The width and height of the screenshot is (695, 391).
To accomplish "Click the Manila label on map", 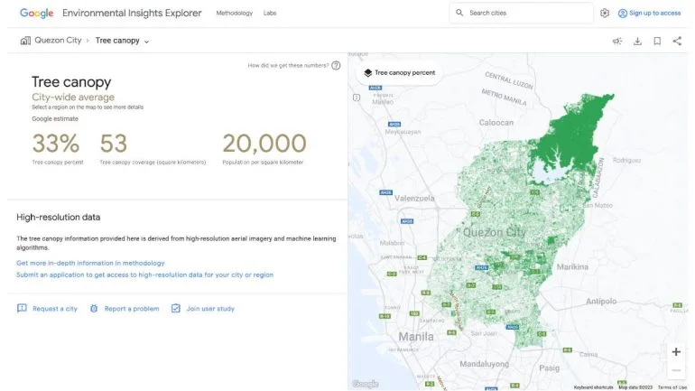I will (x=416, y=337).
